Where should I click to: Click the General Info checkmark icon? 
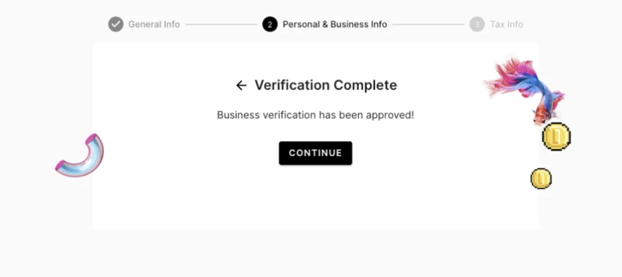coord(116,24)
